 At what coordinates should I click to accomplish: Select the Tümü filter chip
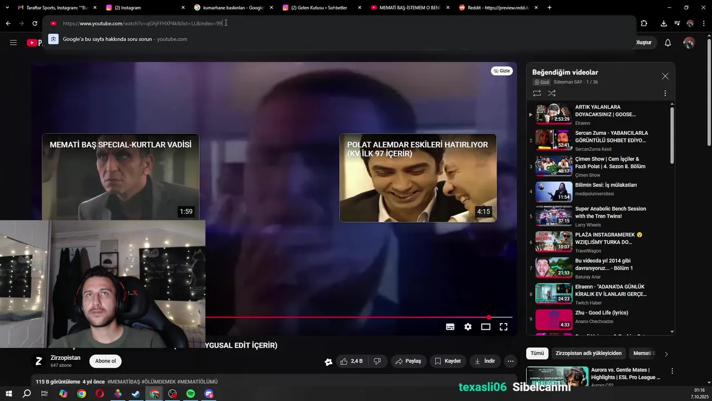click(x=537, y=353)
